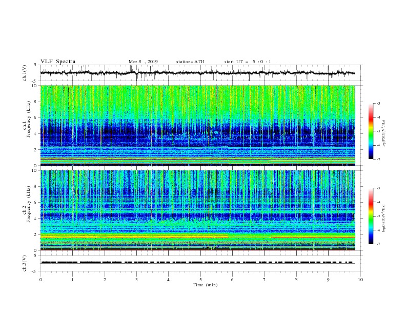Select the date text "Mar.8 , 2019"
The height and width of the screenshot is (314, 406).
click(143, 62)
